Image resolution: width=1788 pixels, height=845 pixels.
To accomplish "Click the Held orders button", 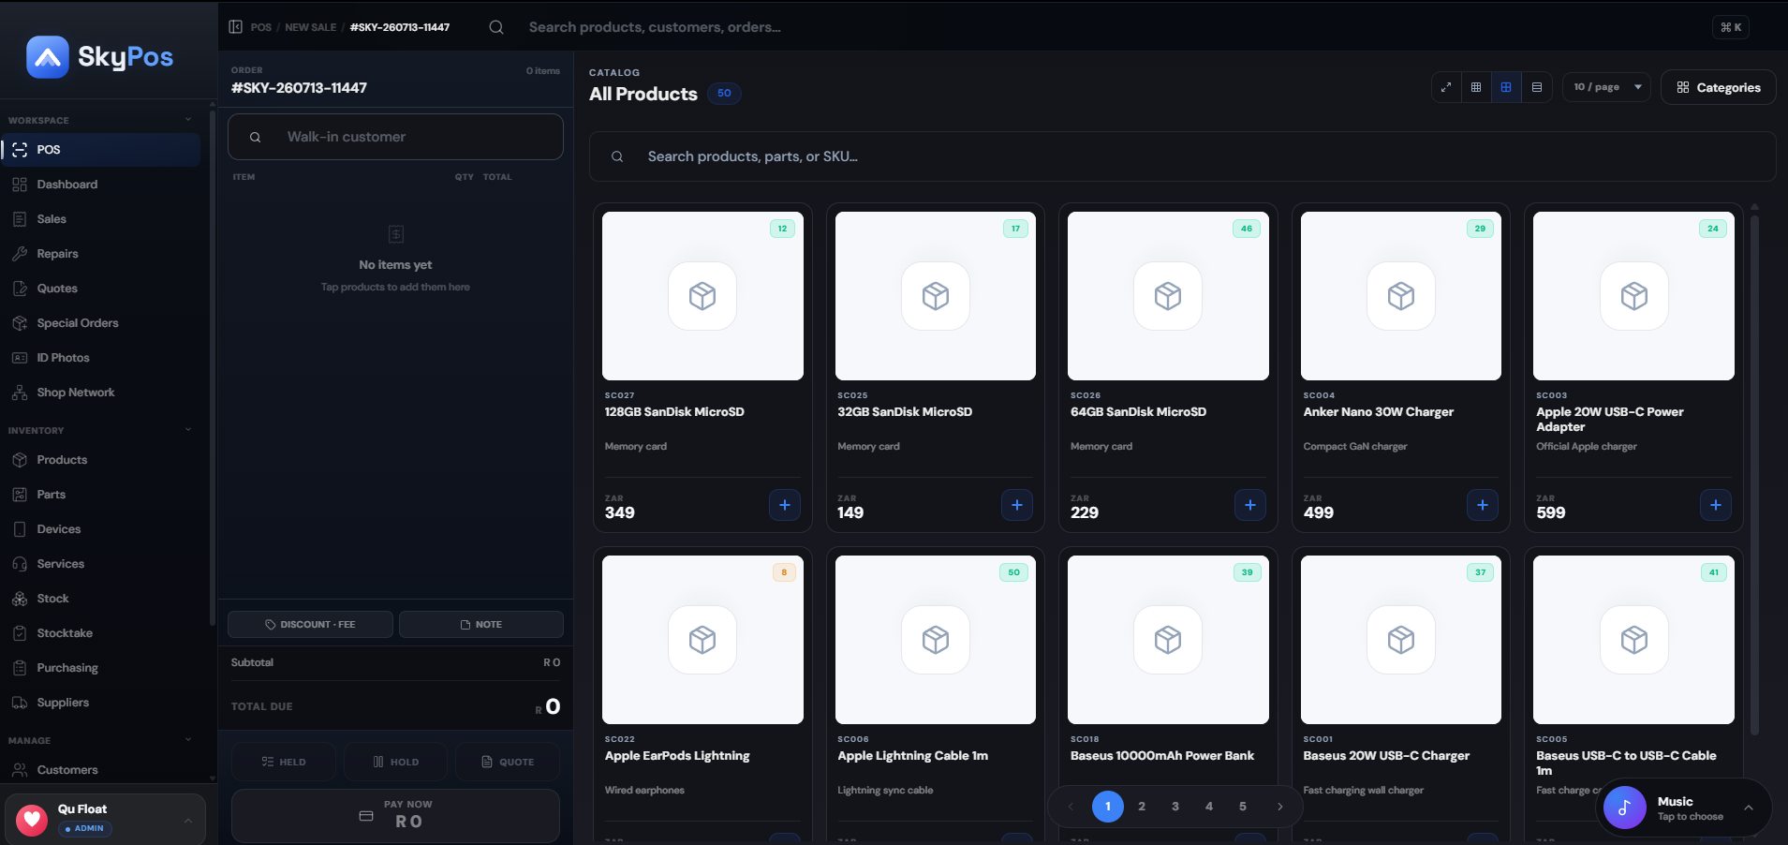I will coord(284,763).
